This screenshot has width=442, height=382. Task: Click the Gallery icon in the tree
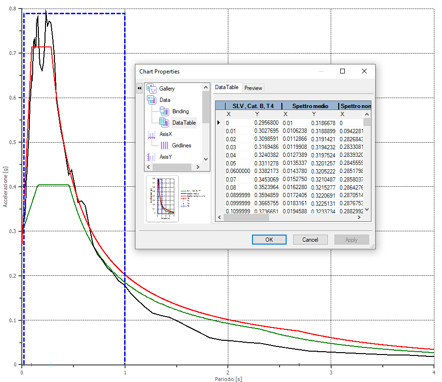point(152,89)
